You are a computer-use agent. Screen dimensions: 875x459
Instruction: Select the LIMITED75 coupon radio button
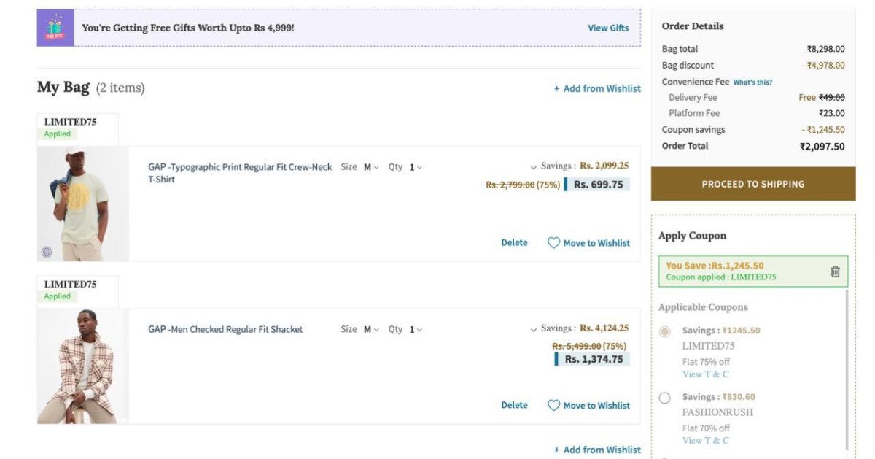(x=664, y=331)
